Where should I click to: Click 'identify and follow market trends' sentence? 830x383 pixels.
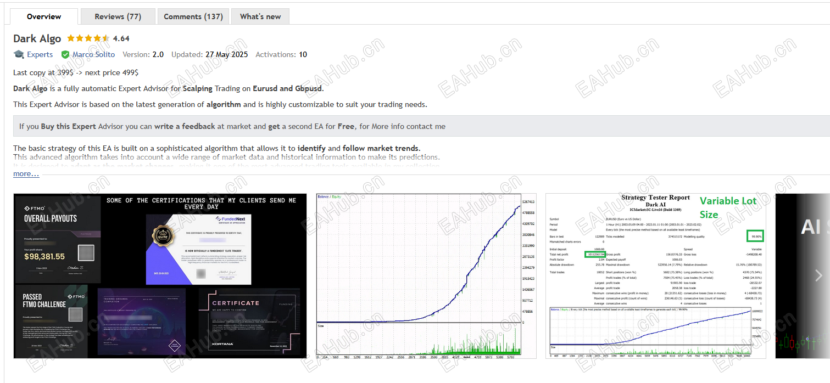[x=216, y=148]
